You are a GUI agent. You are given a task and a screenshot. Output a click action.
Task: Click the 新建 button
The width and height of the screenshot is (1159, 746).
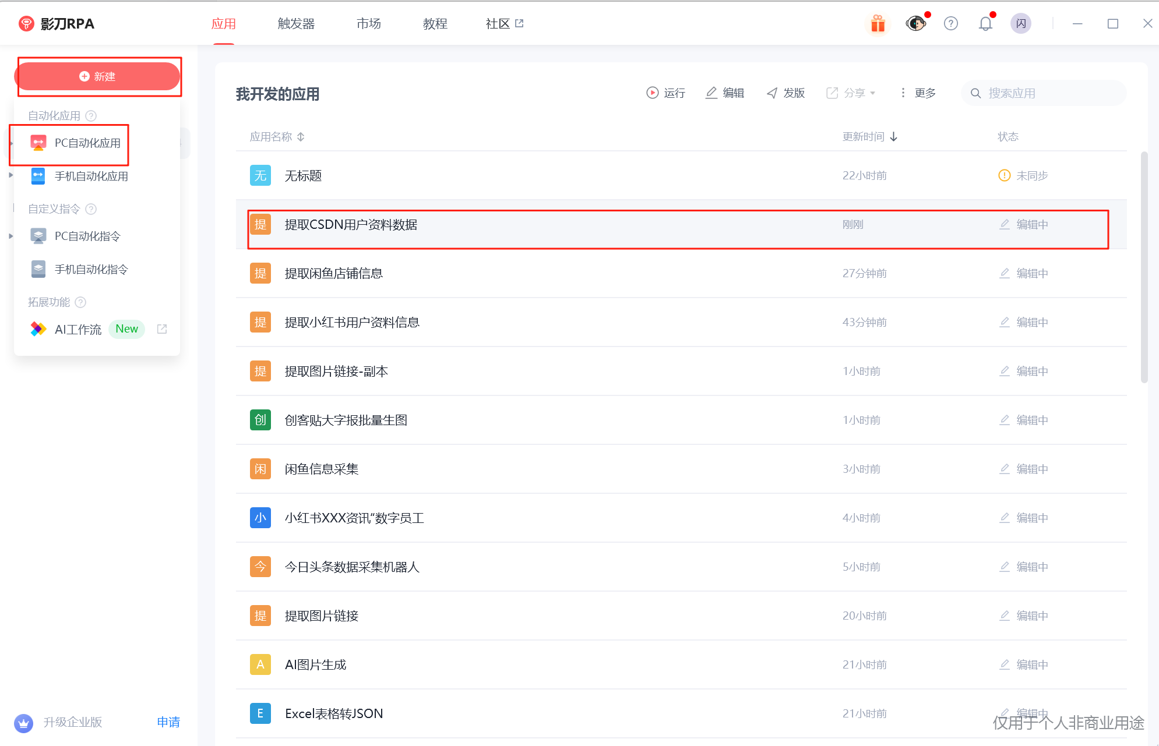pyautogui.click(x=98, y=76)
